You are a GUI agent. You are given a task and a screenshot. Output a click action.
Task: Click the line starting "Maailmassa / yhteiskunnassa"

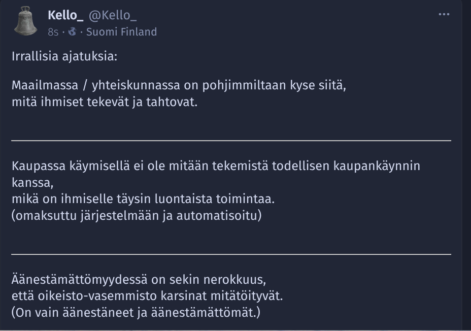point(179,85)
